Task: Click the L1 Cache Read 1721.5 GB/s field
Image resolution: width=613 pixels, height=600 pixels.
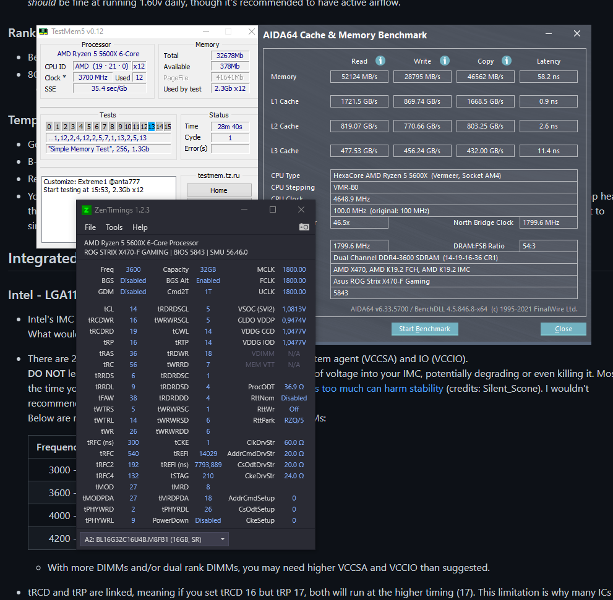Action: click(x=359, y=101)
